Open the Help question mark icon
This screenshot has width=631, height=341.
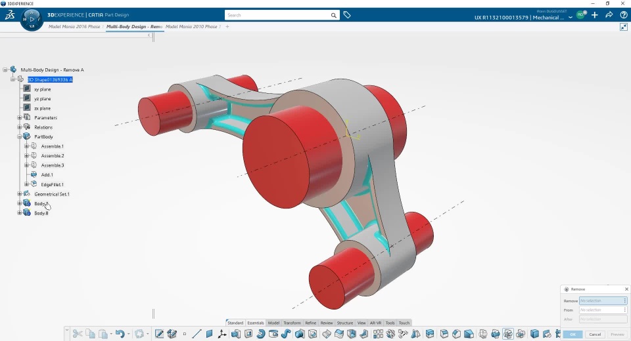tap(623, 15)
